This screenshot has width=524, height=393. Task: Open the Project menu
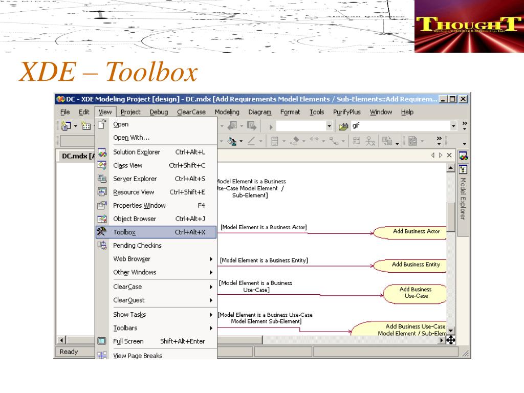130,112
